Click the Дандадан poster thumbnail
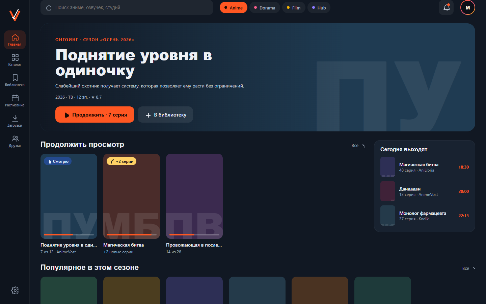Viewport: 486px width, 304px height. 388,191
